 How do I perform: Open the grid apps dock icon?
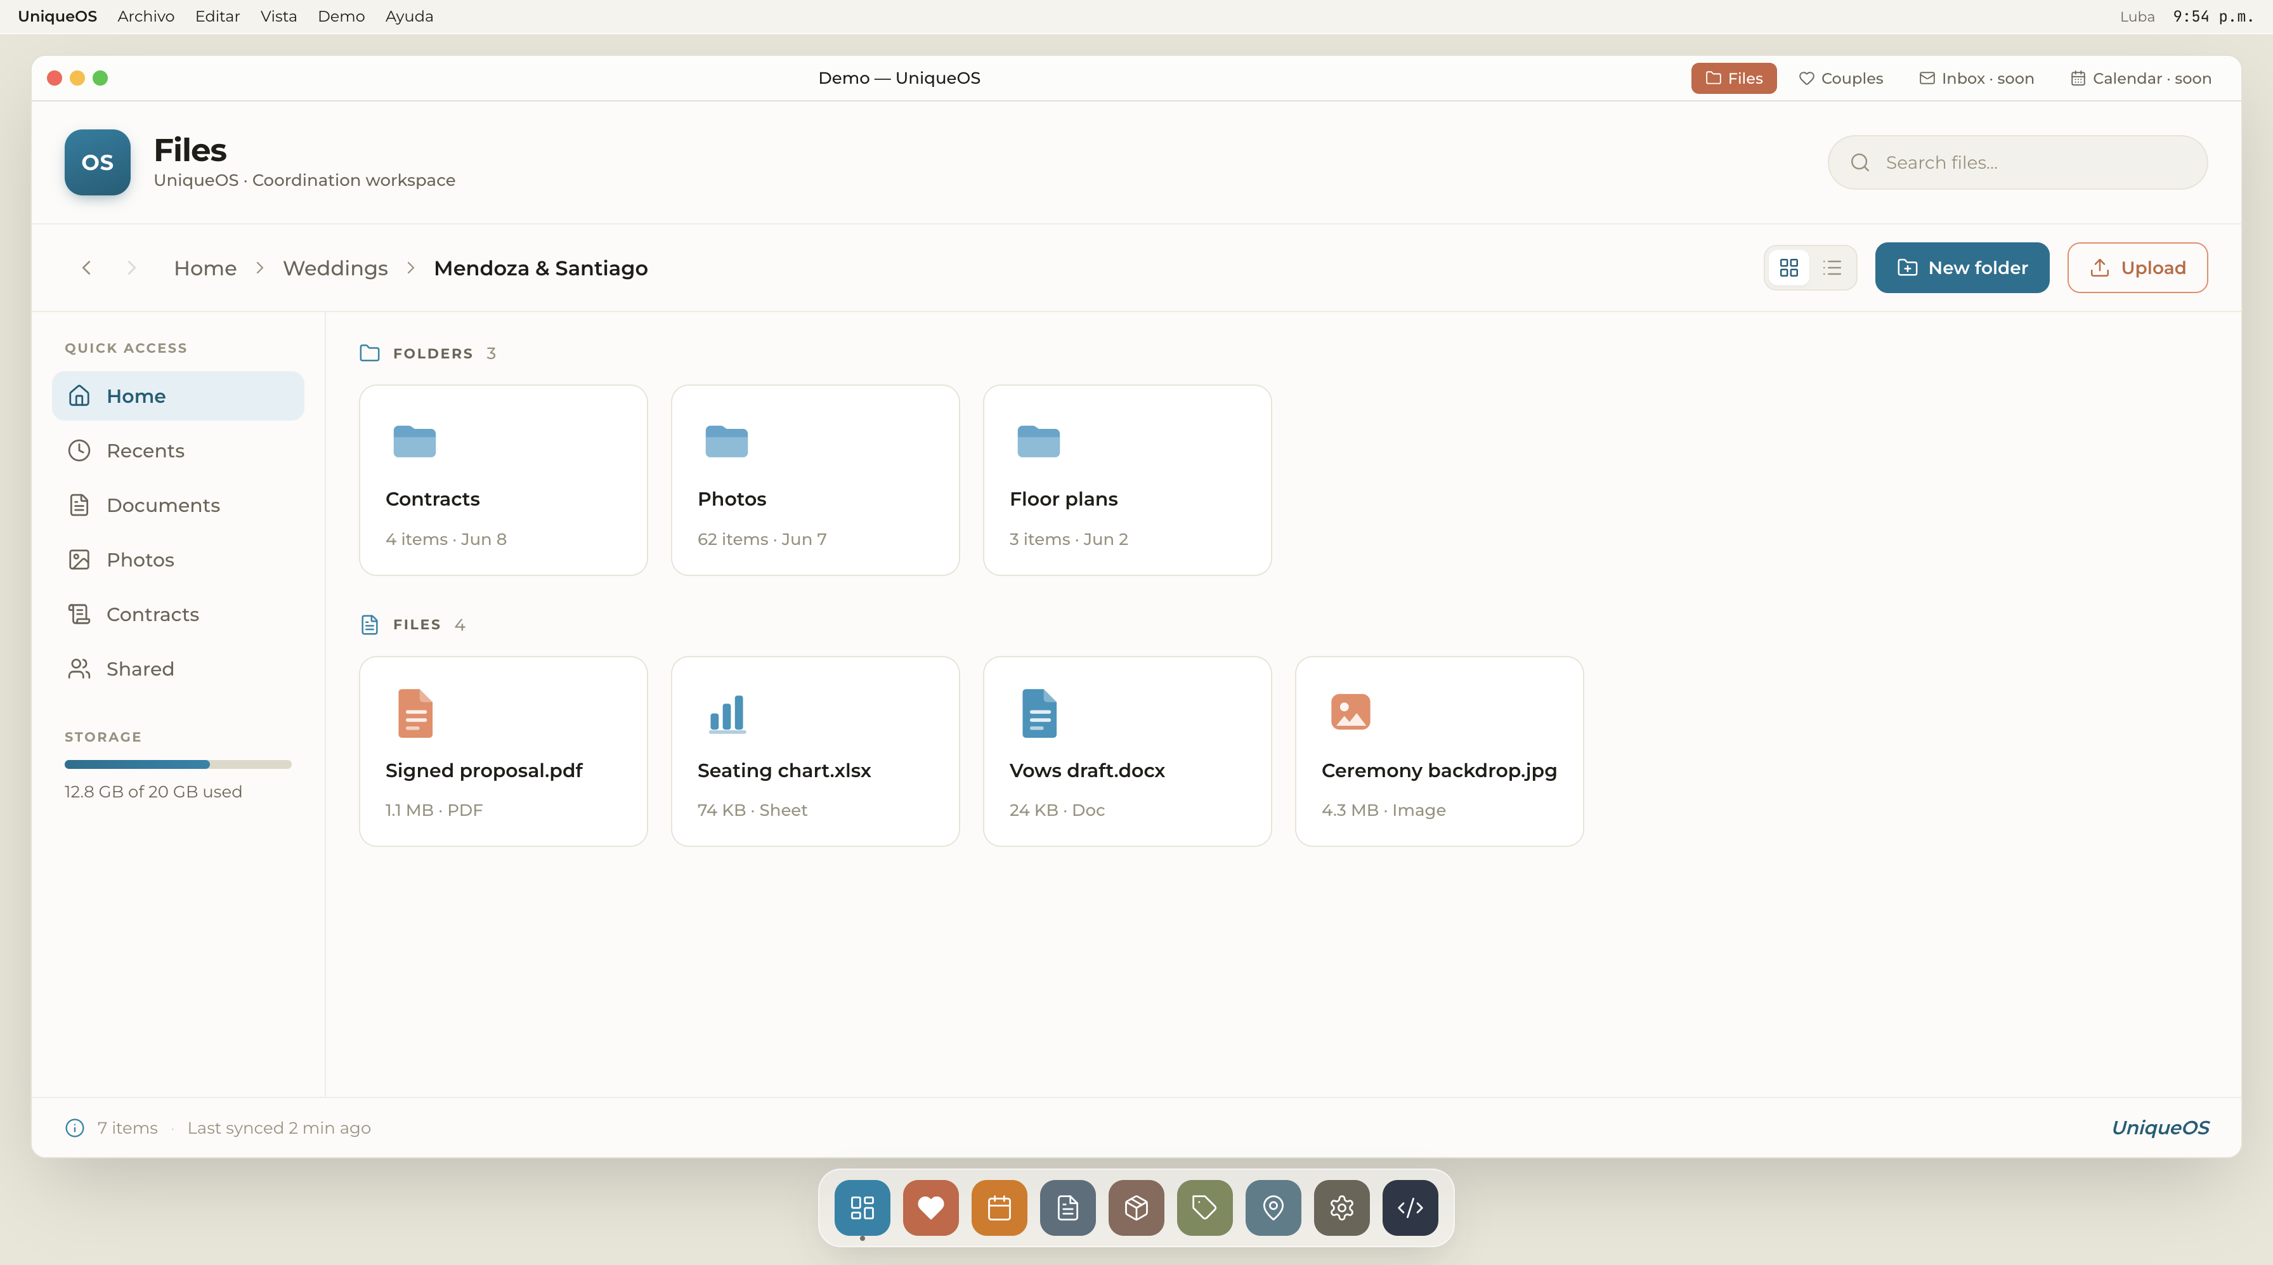[862, 1207]
